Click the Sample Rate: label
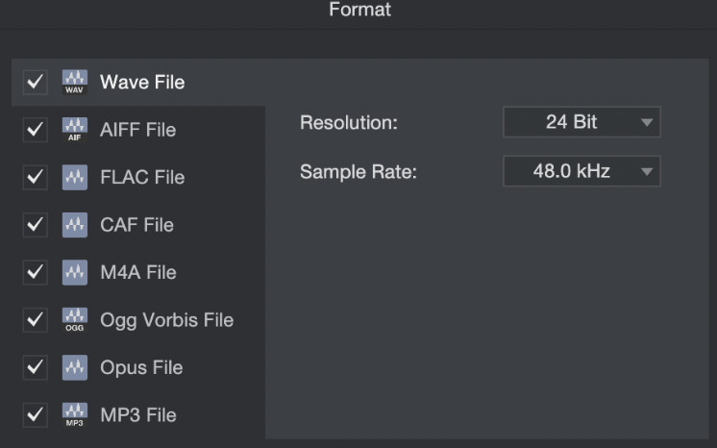 click(358, 172)
